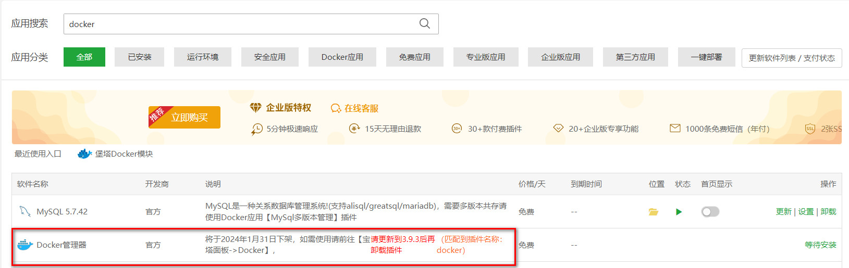Open 企业版应用 category
849x268 pixels.
click(x=561, y=57)
